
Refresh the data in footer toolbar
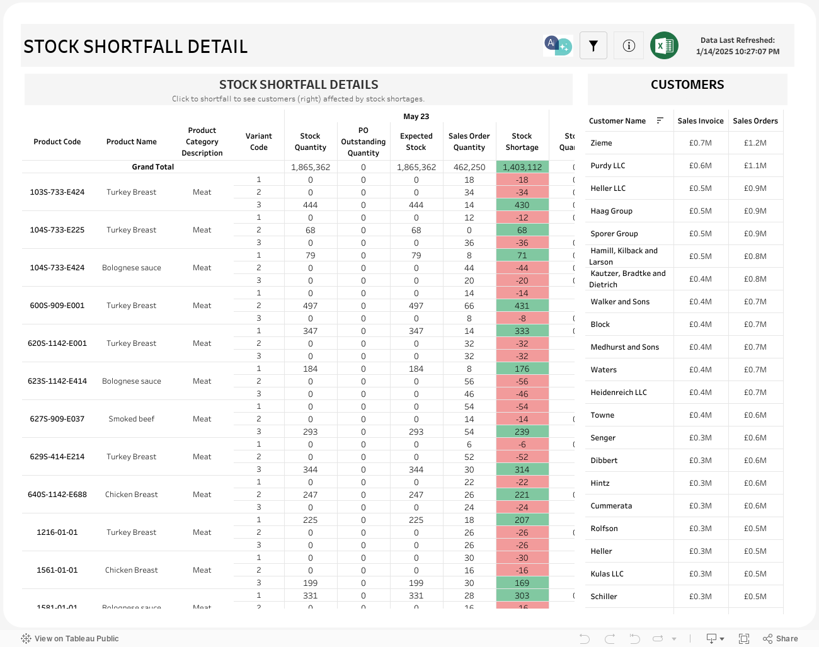point(658,638)
